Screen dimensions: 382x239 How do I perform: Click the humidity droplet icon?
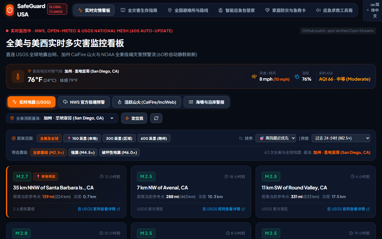[x=297, y=76]
